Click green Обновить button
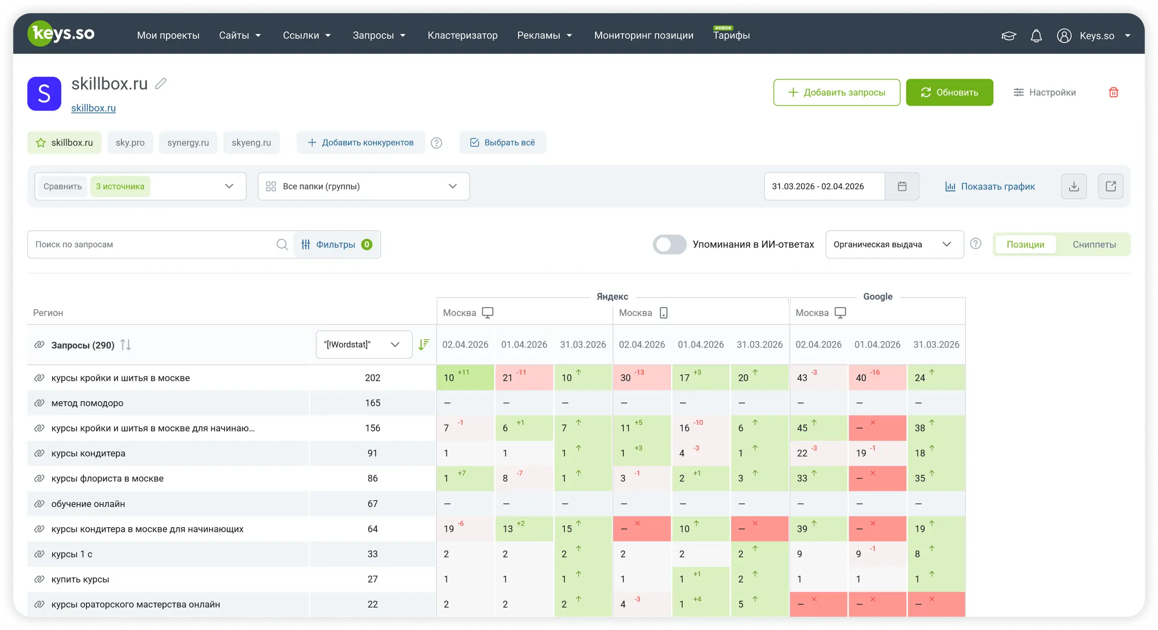Viewport: 1158px width, 630px height. click(x=950, y=92)
